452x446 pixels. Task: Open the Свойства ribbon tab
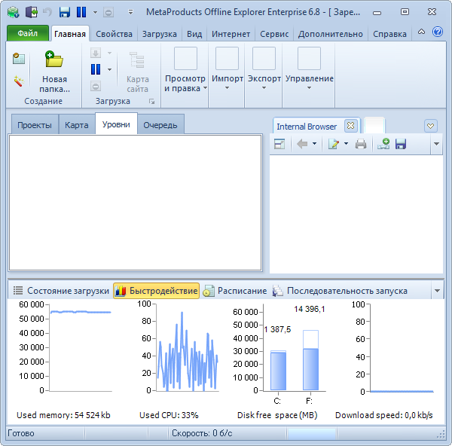114,34
